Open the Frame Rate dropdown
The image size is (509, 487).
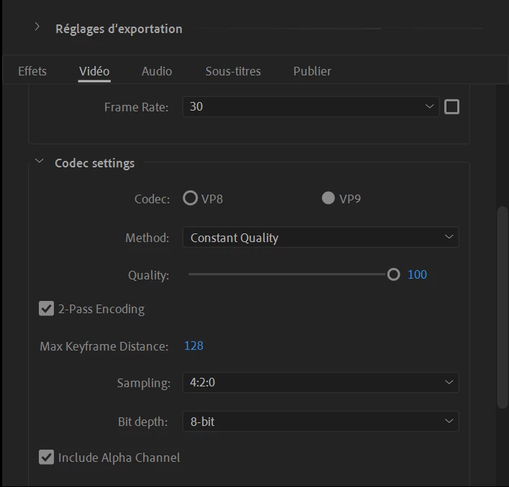click(x=310, y=107)
